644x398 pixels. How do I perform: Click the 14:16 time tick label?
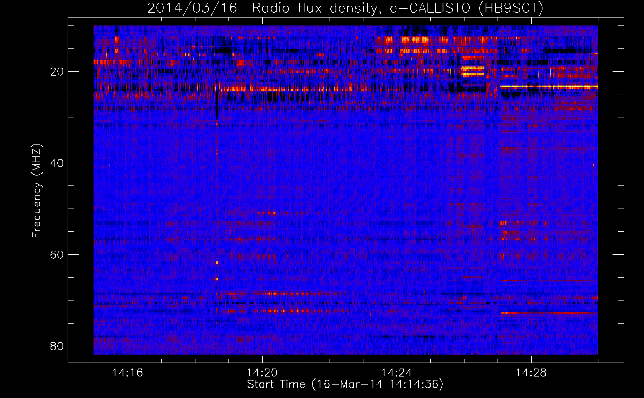tap(127, 373)
